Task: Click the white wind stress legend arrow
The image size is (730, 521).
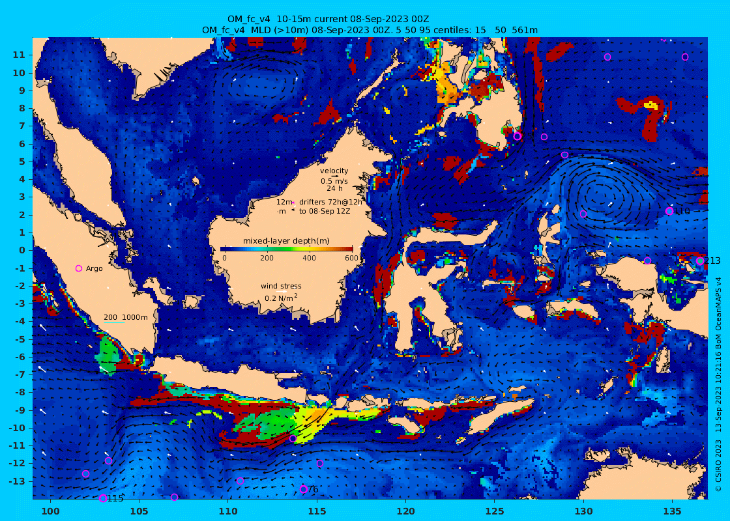Action: click(x=281, y=292)
